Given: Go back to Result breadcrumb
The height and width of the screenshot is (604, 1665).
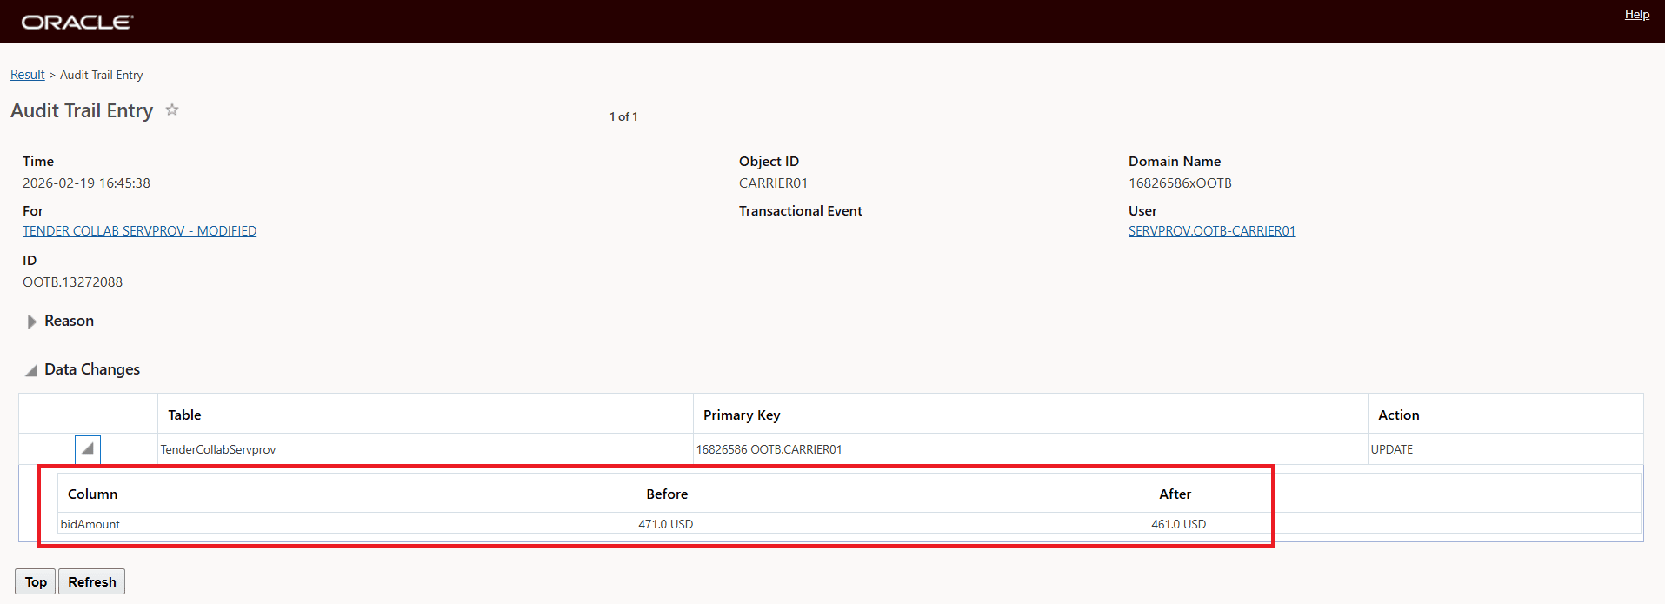Looking at the screenshot, I should pyautogui.click(x=27, y=75).
